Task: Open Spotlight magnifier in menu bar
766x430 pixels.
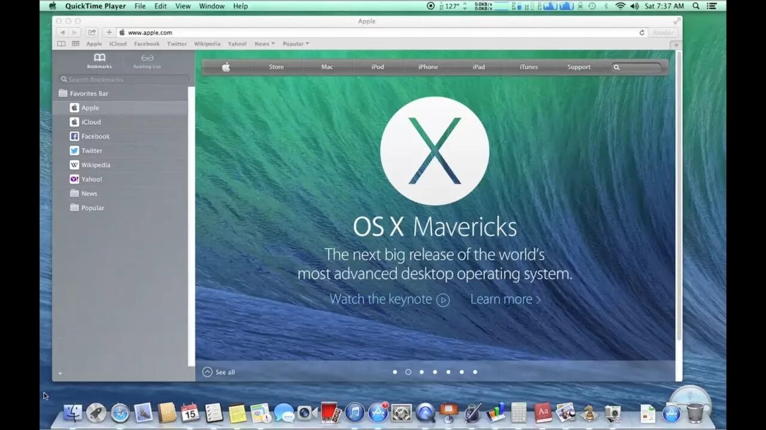Action: [696, 6]
